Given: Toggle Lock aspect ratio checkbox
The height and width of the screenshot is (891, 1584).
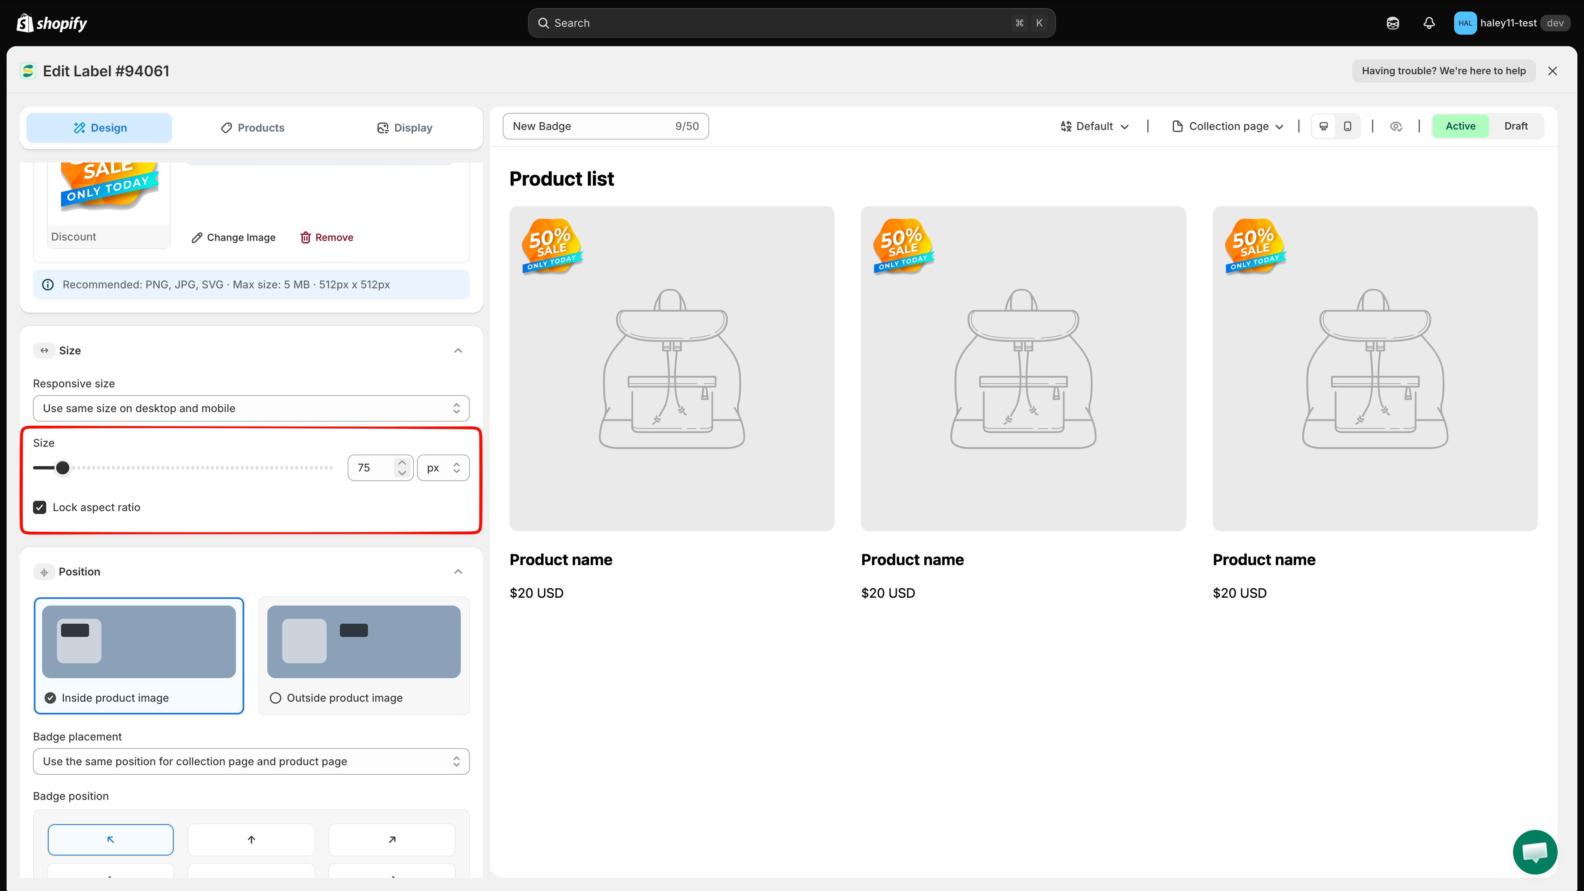Looking at the screenshot, I should coord(40,507).
